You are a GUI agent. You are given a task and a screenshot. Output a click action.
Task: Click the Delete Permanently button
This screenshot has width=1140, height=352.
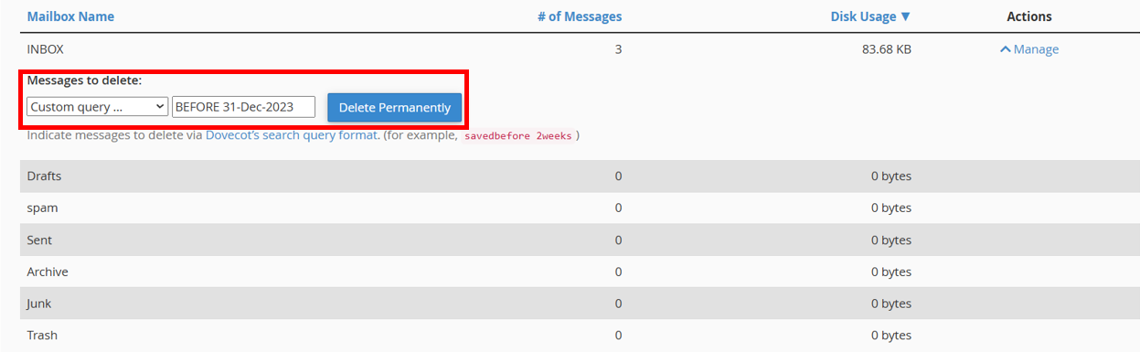tap(395, 107)
